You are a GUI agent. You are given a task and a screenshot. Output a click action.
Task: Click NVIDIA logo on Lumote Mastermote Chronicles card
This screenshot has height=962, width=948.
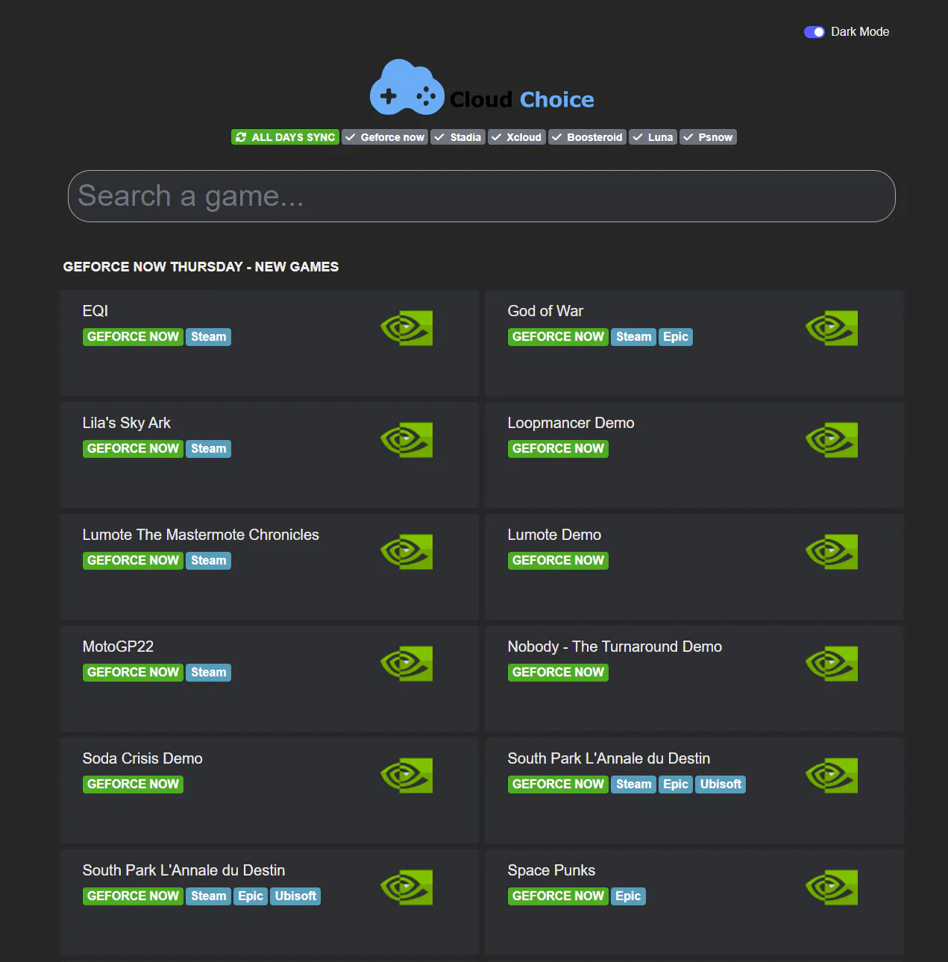click(x=406, y=552)
